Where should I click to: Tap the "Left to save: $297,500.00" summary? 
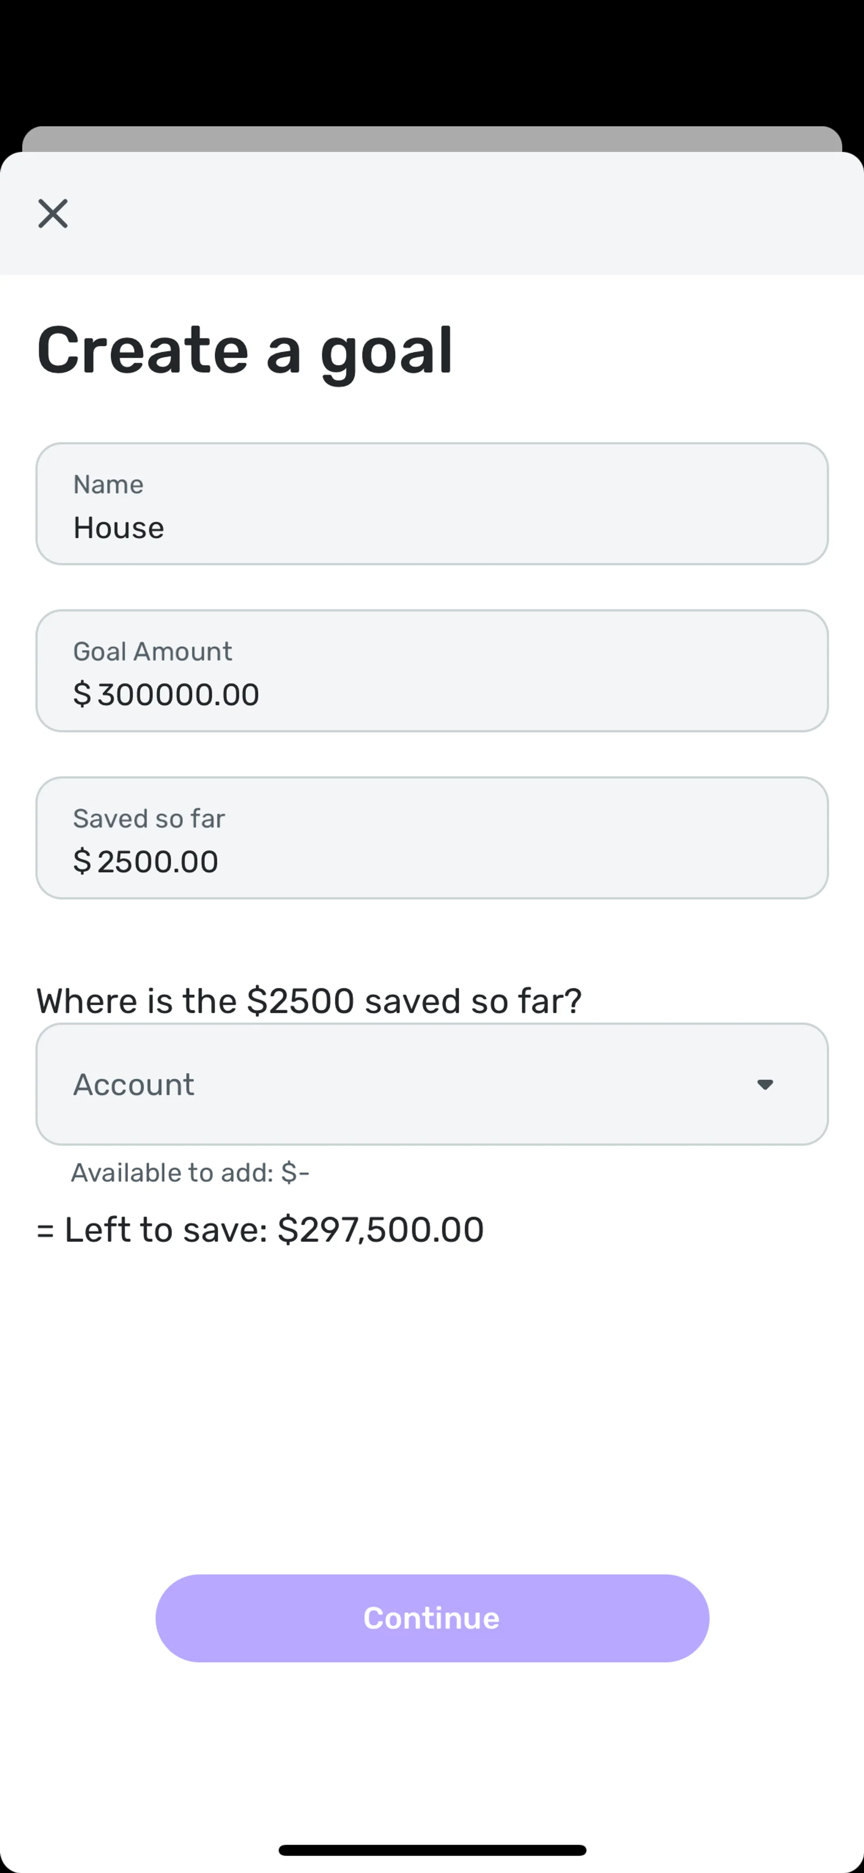261,1229
